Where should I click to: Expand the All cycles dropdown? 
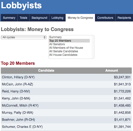24,37
